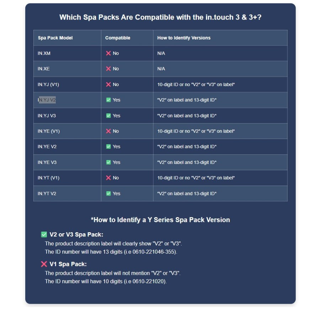The height and width of the screenshot is (320, 320).
Task: Click the red X in the IN.XM row
Action: [x=108, y=53]
